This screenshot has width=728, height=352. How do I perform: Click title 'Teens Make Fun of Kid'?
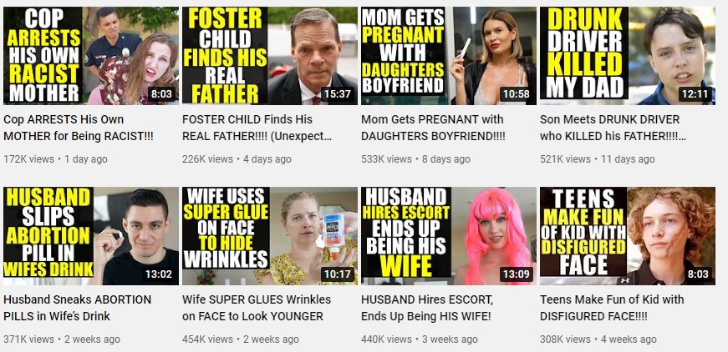coord(612,308)
